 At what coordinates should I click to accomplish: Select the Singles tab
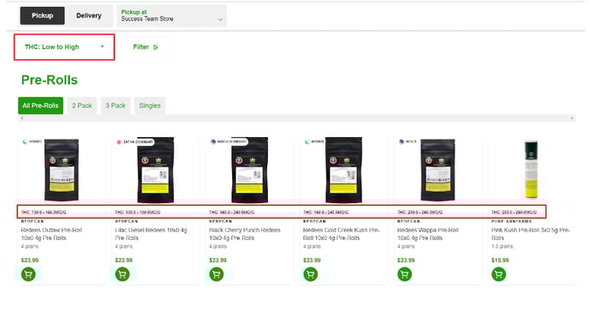(150, 105)
